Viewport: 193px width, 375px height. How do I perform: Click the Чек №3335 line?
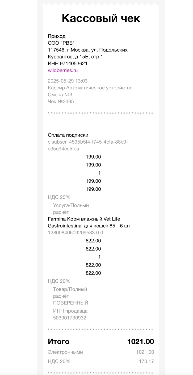(x=61, y=101)
